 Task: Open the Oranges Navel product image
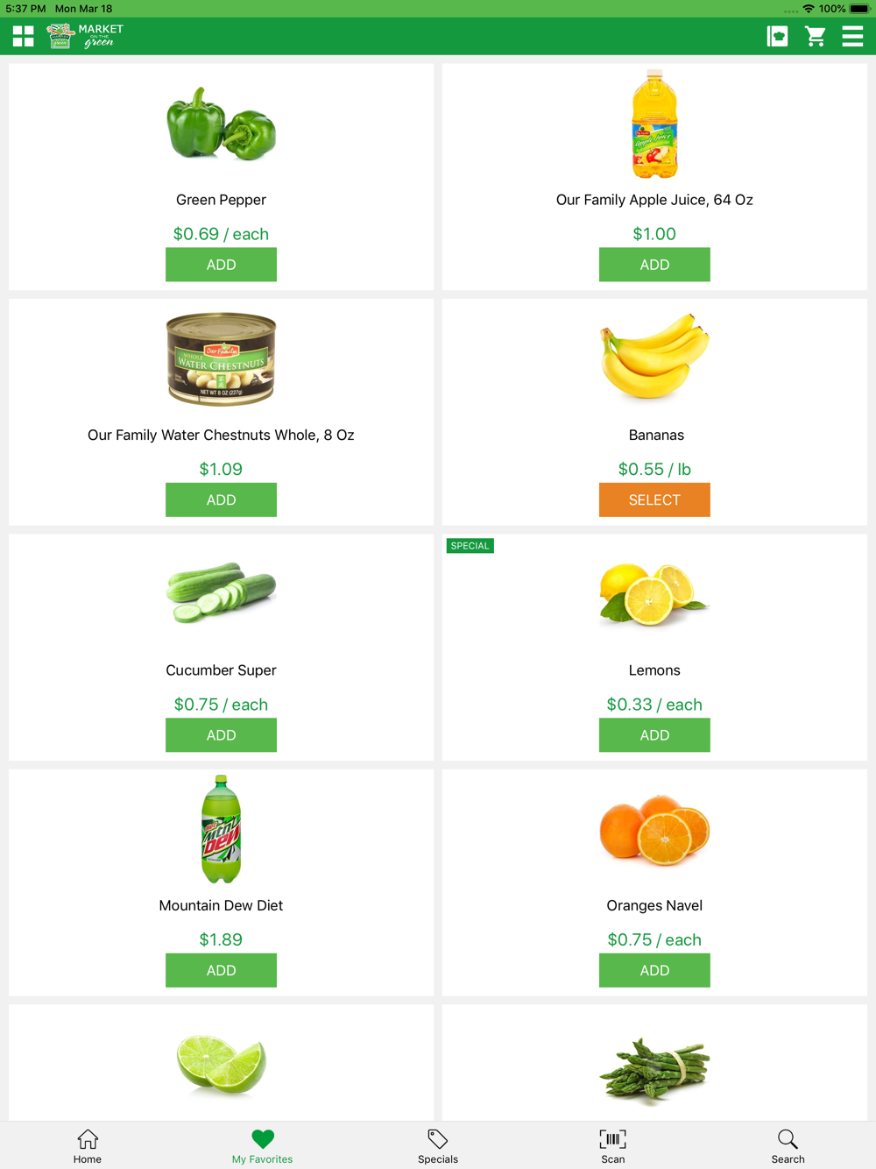pos(654,829)
